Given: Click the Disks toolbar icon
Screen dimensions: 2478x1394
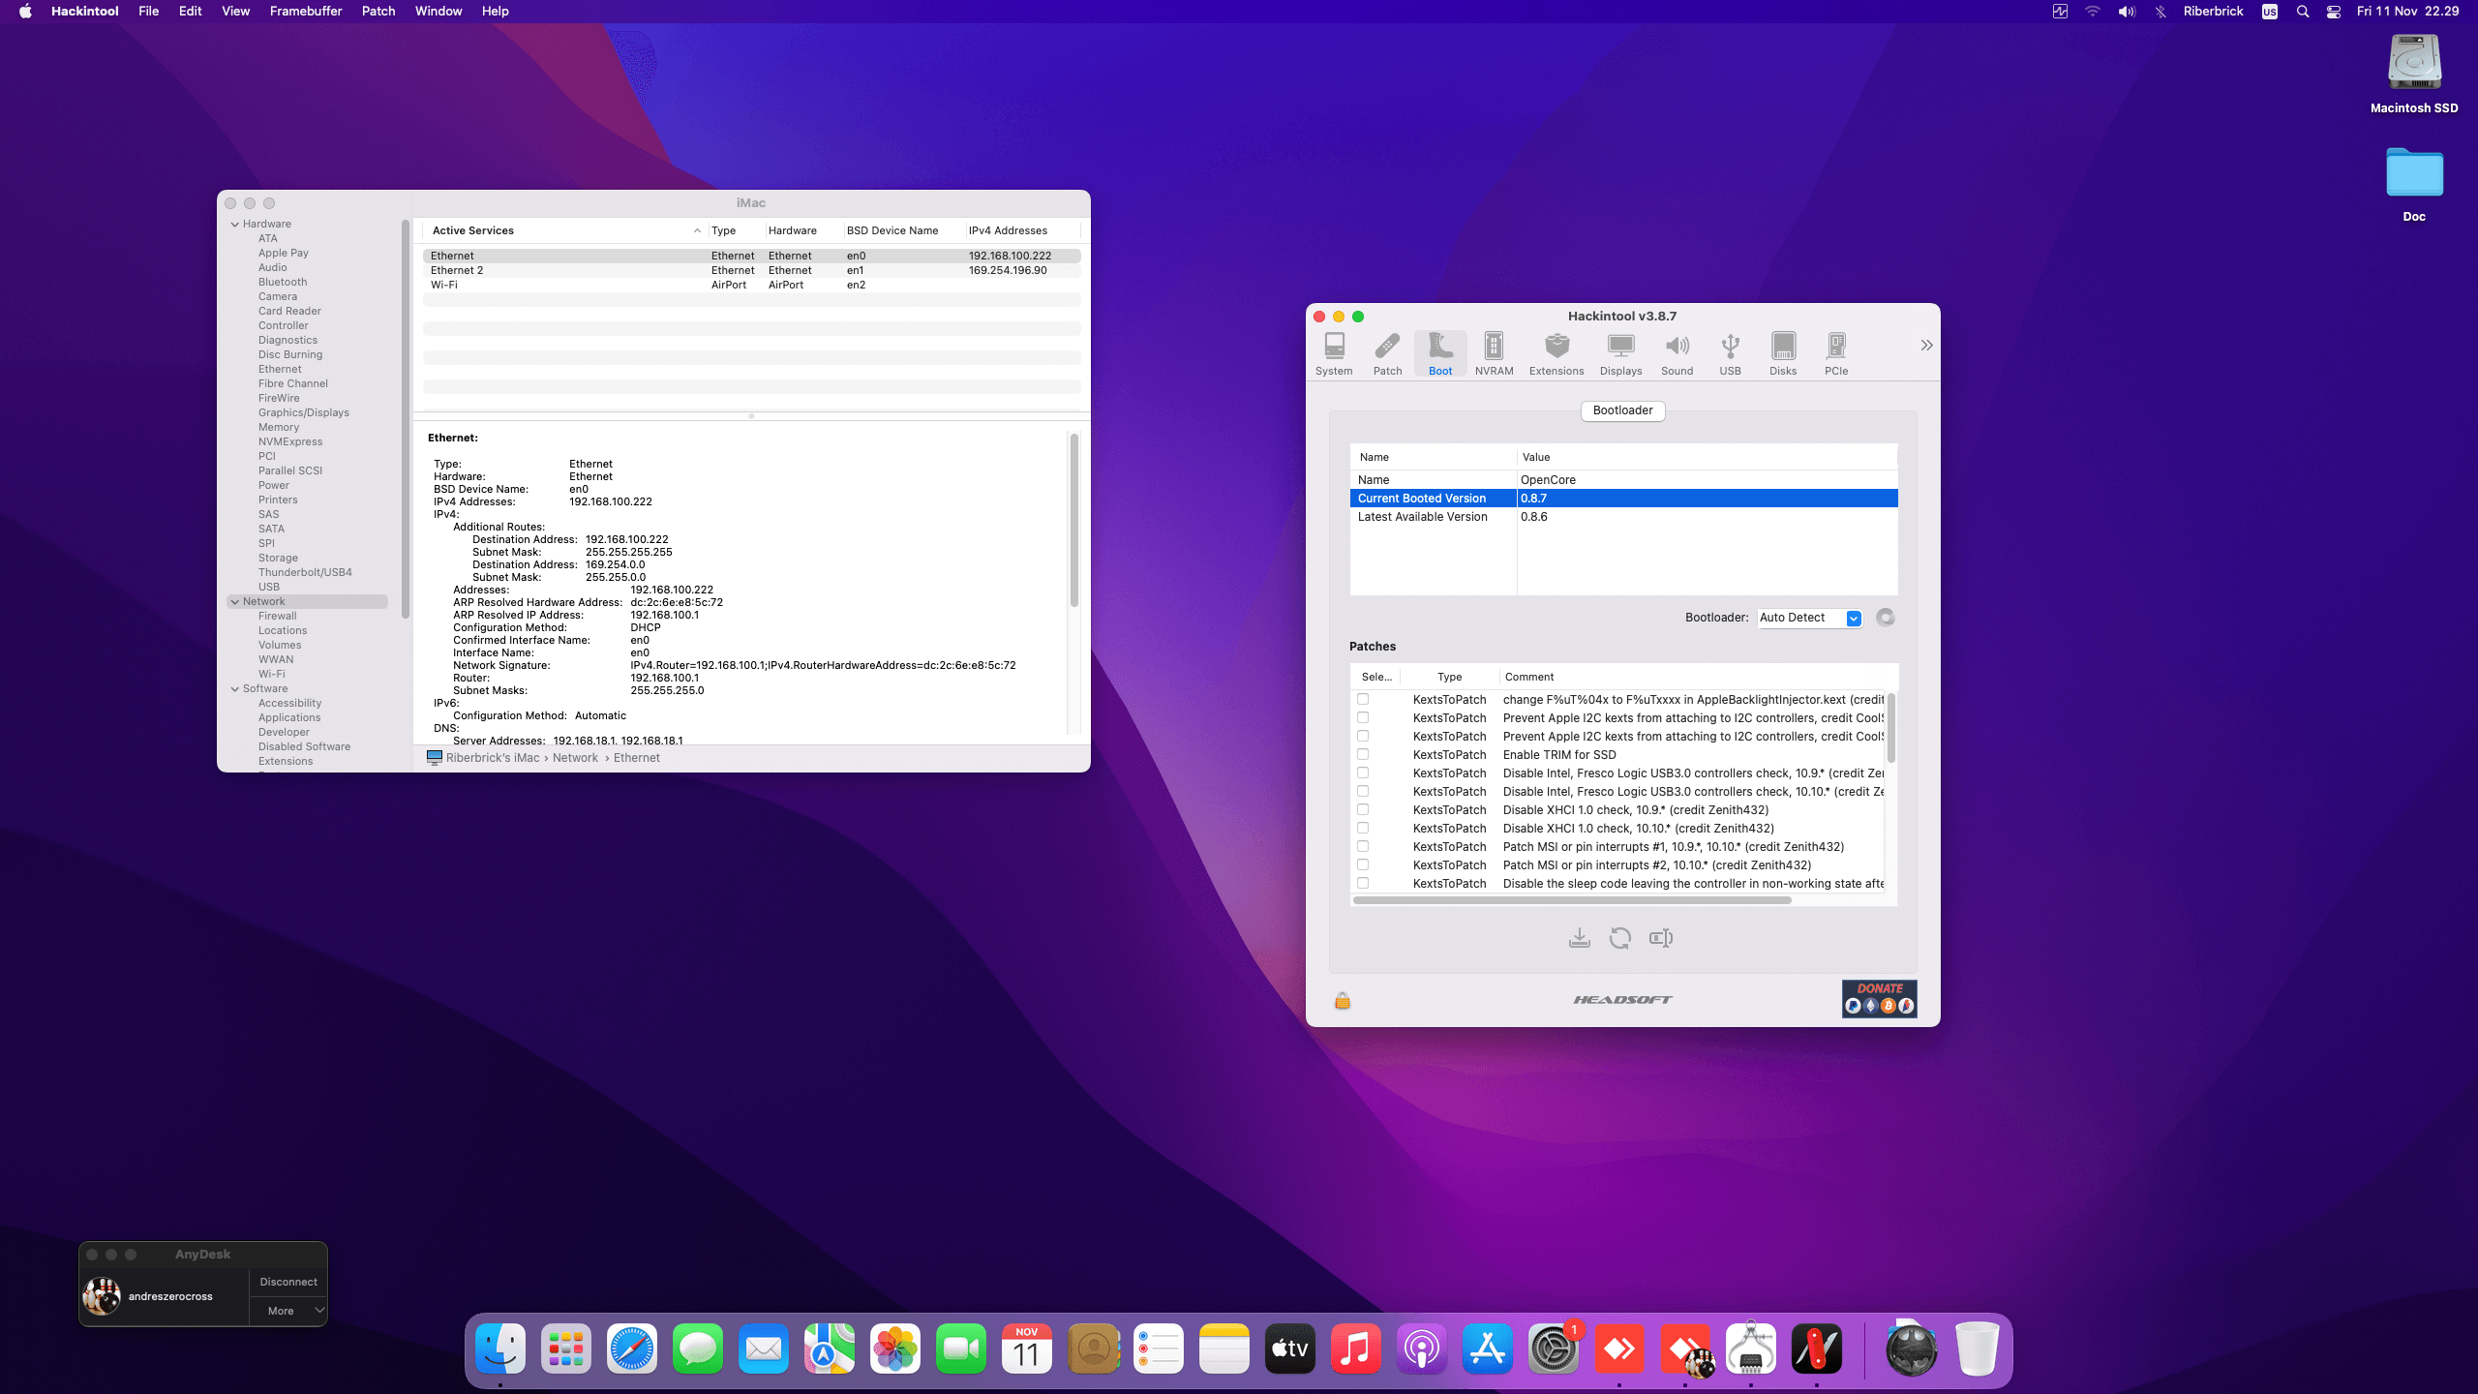Looking at the screenshot, I should point(1782,353).
